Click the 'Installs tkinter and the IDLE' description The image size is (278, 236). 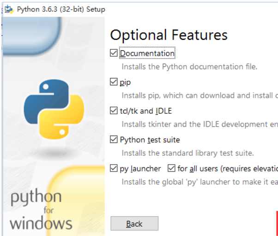(x=199, y=124)
